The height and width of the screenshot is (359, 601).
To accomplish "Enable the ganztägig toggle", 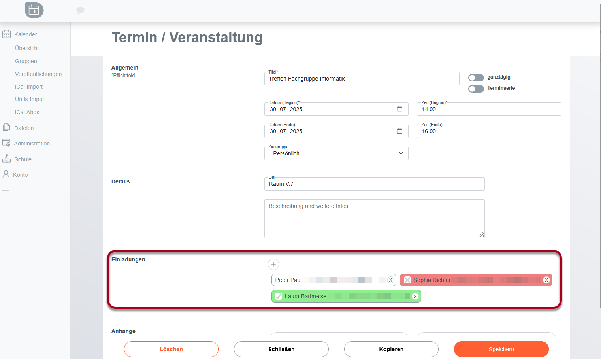I will pyautogui.click(x=476, y=77).
